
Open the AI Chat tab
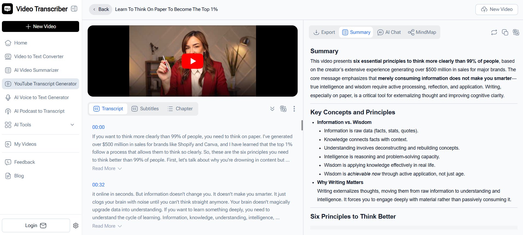(389, 32)
